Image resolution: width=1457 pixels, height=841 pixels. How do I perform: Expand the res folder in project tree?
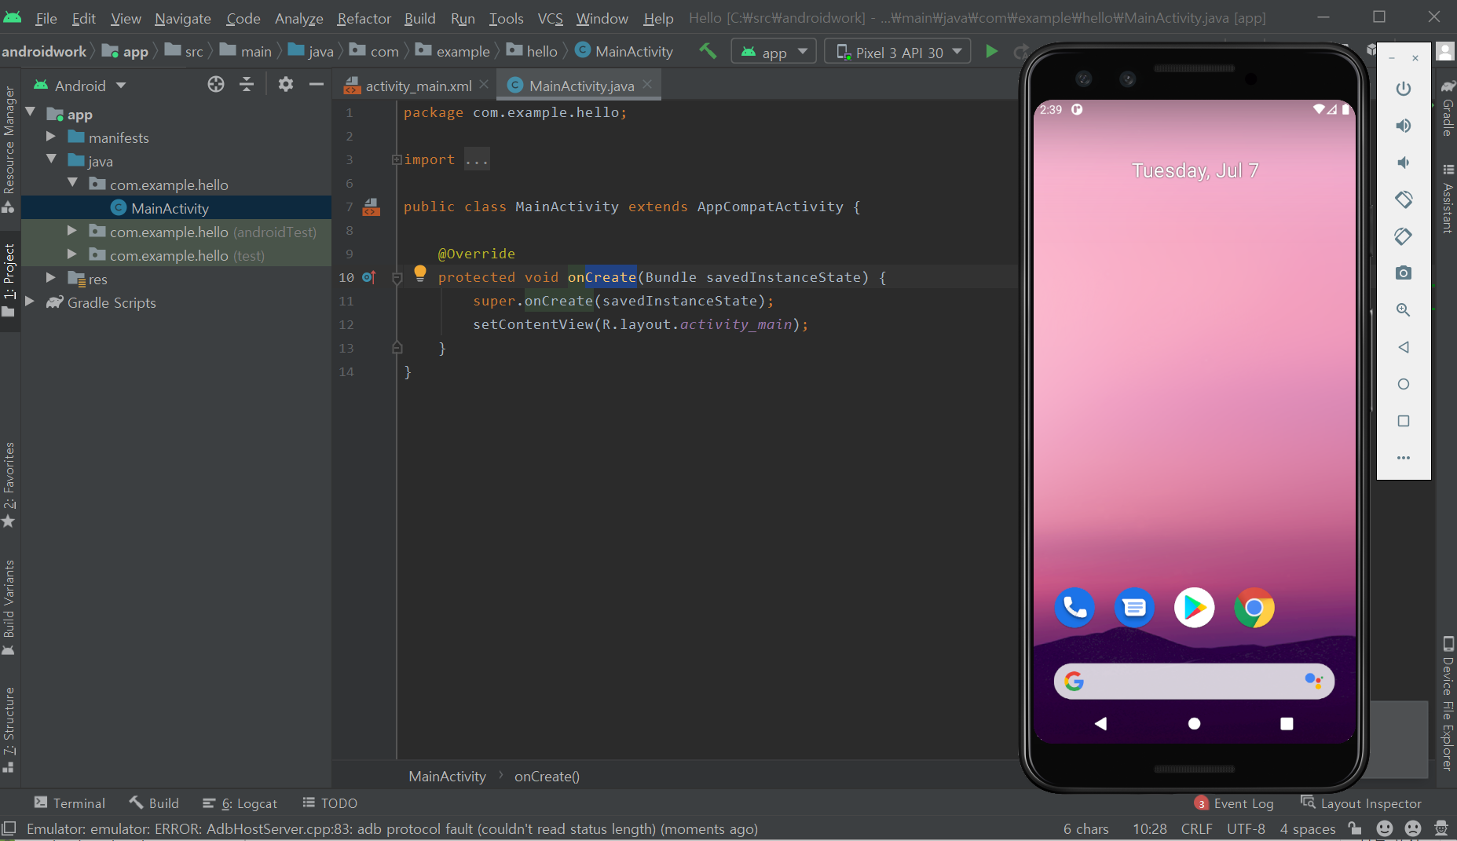51,278
